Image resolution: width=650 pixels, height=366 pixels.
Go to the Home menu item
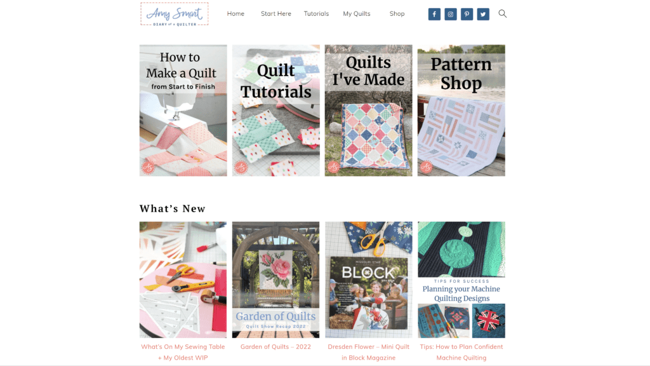pos(235,14)
